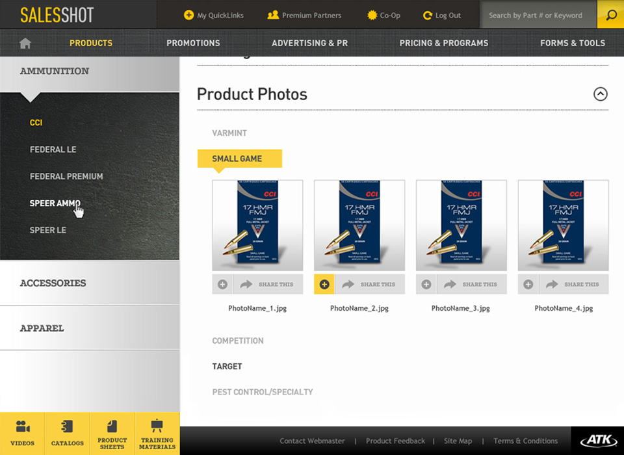Select Speer LE brand
This screenshot has width=624, height=455.
pyautogui.click(x=47, y=230)
